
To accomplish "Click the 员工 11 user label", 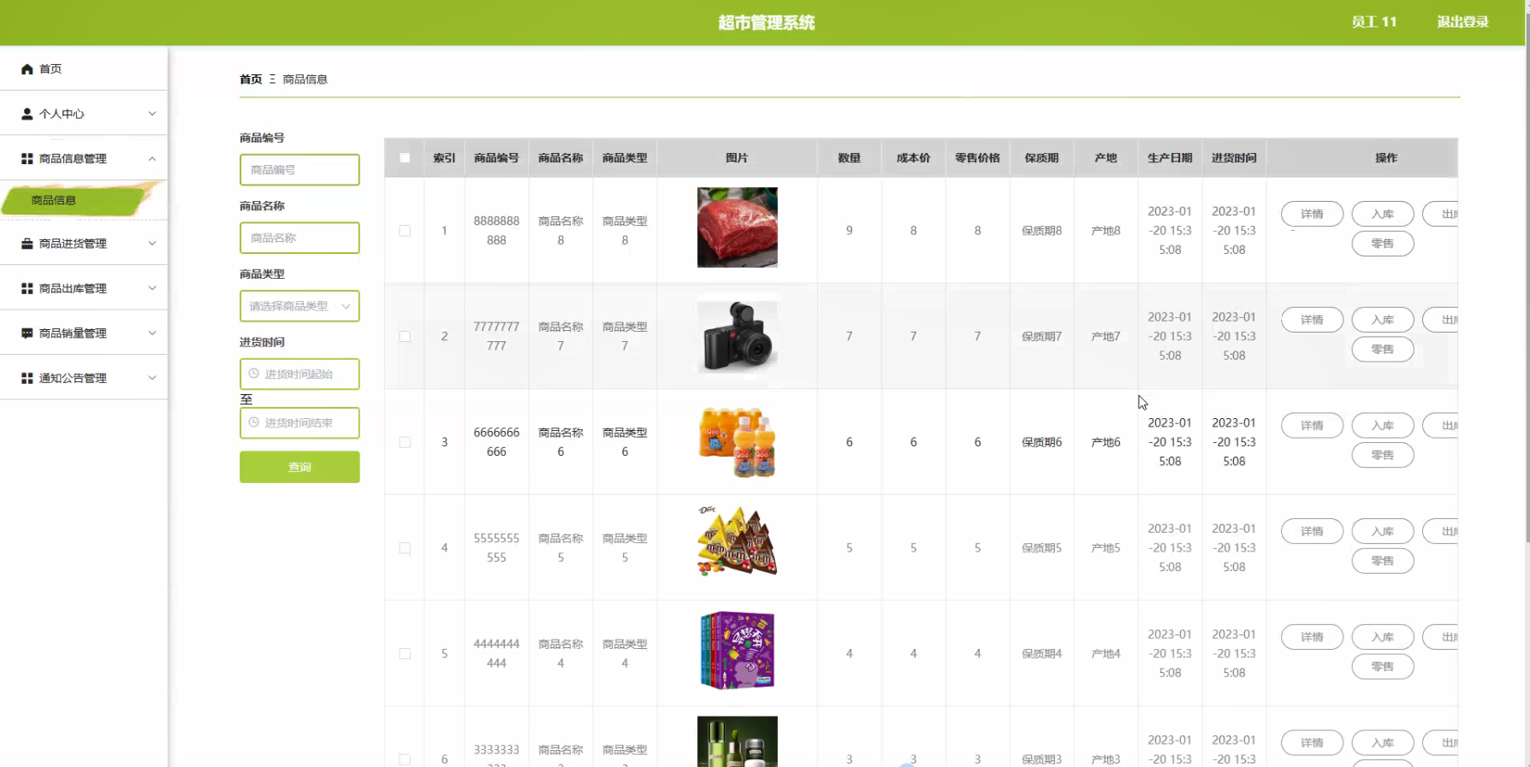I will [1374, 22].
